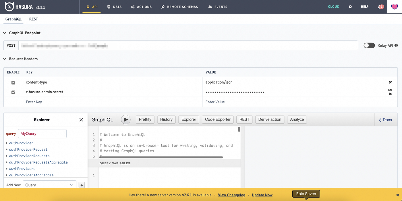Viewport: 402px width, 201px height.
Task: Switch to the REST sub-tab
Action: click(x=34, y=19)
